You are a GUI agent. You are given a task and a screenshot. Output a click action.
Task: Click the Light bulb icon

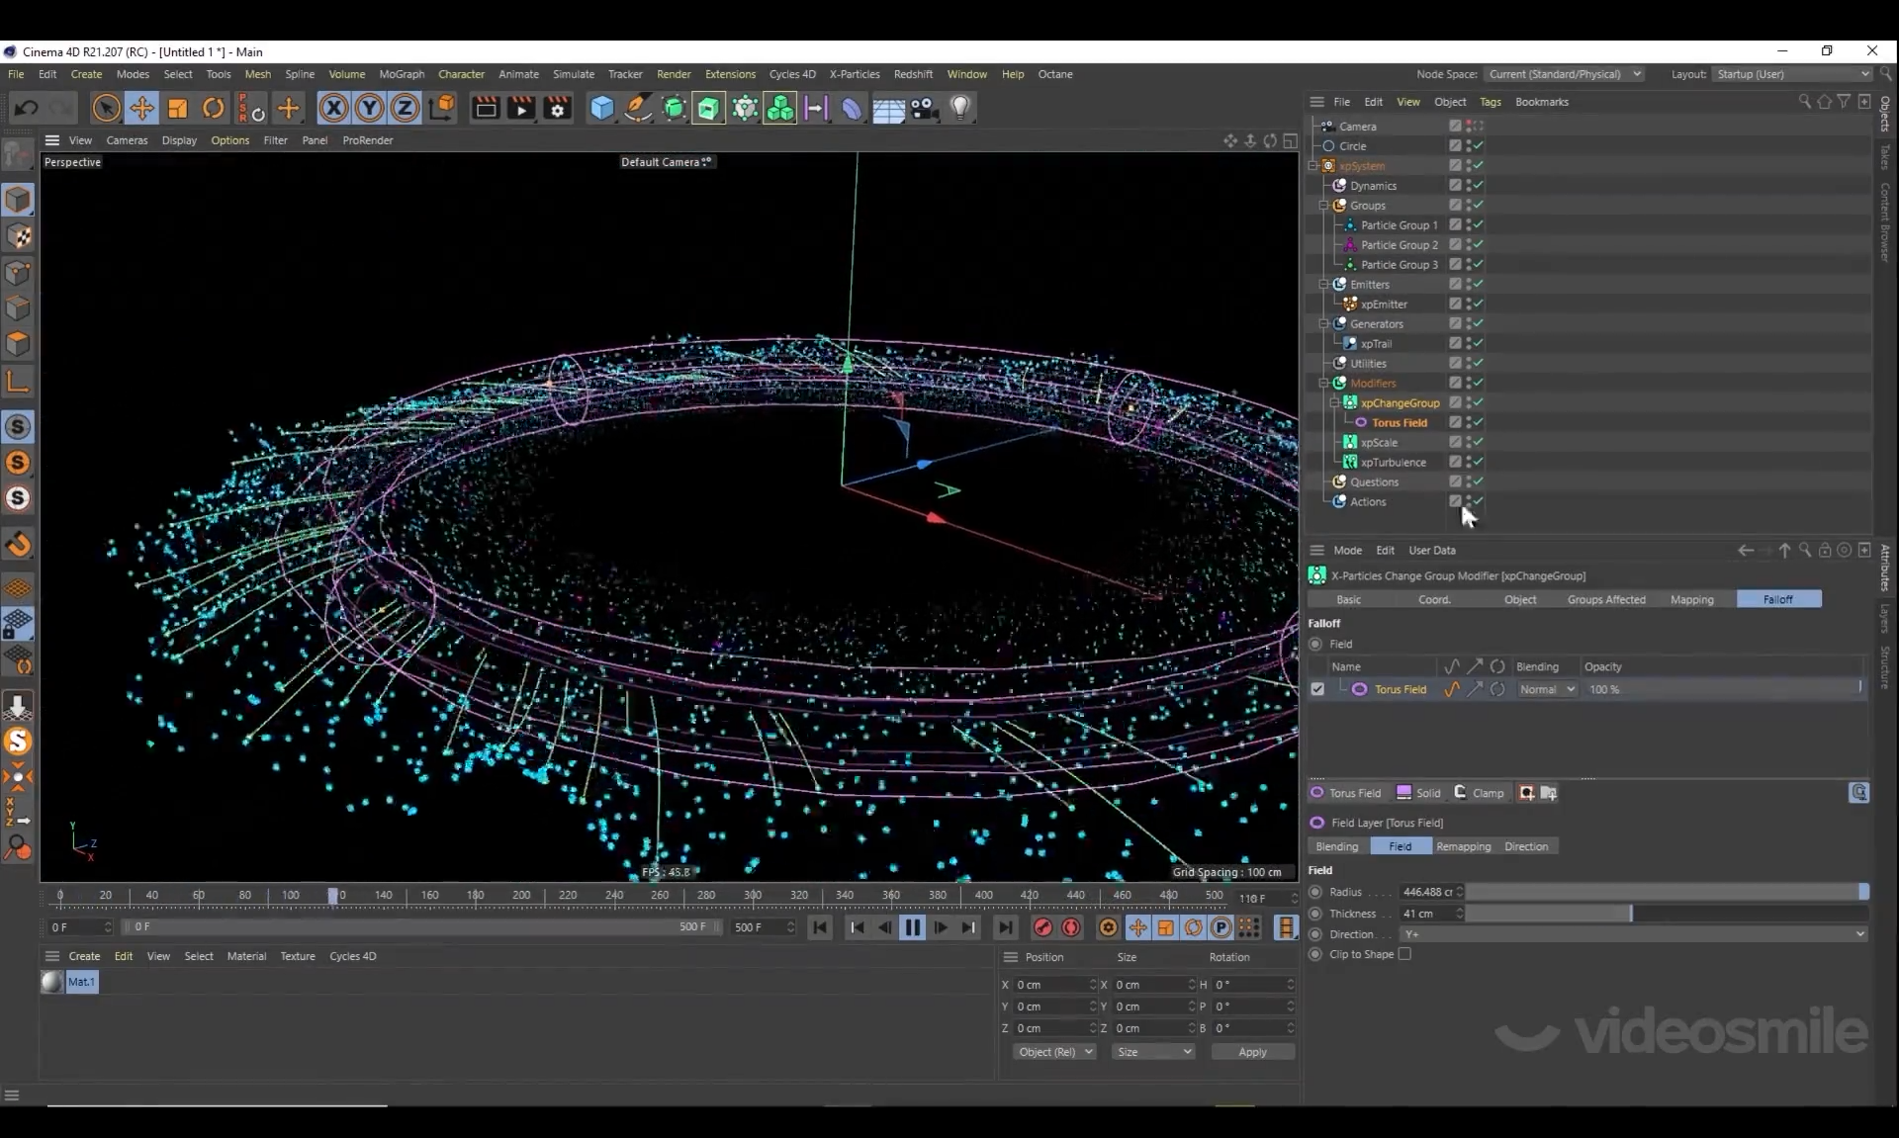coord(959,108)
